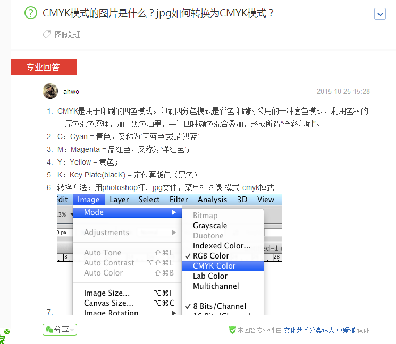Click the 'Yellow = 黄色' list line
The width and height of the screenshot is (396, 344).
click(87, 162)
